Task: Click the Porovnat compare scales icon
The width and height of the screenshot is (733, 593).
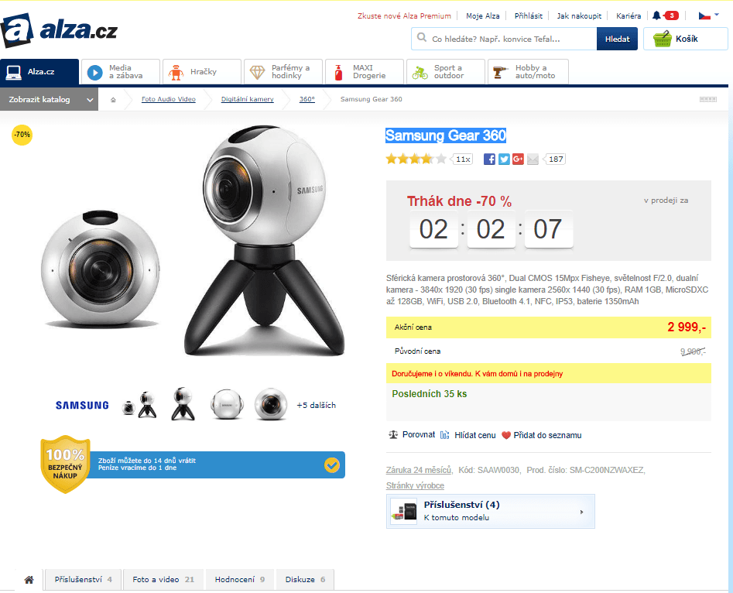Action: [x=393, y=434]
